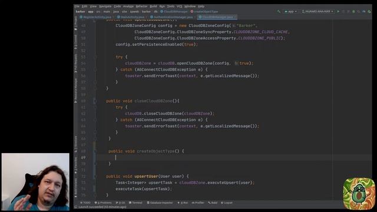Open the HUAWEI device selector dropdown
The width and height of the screenshot is (377, 212).
click(x=318, y=12)
